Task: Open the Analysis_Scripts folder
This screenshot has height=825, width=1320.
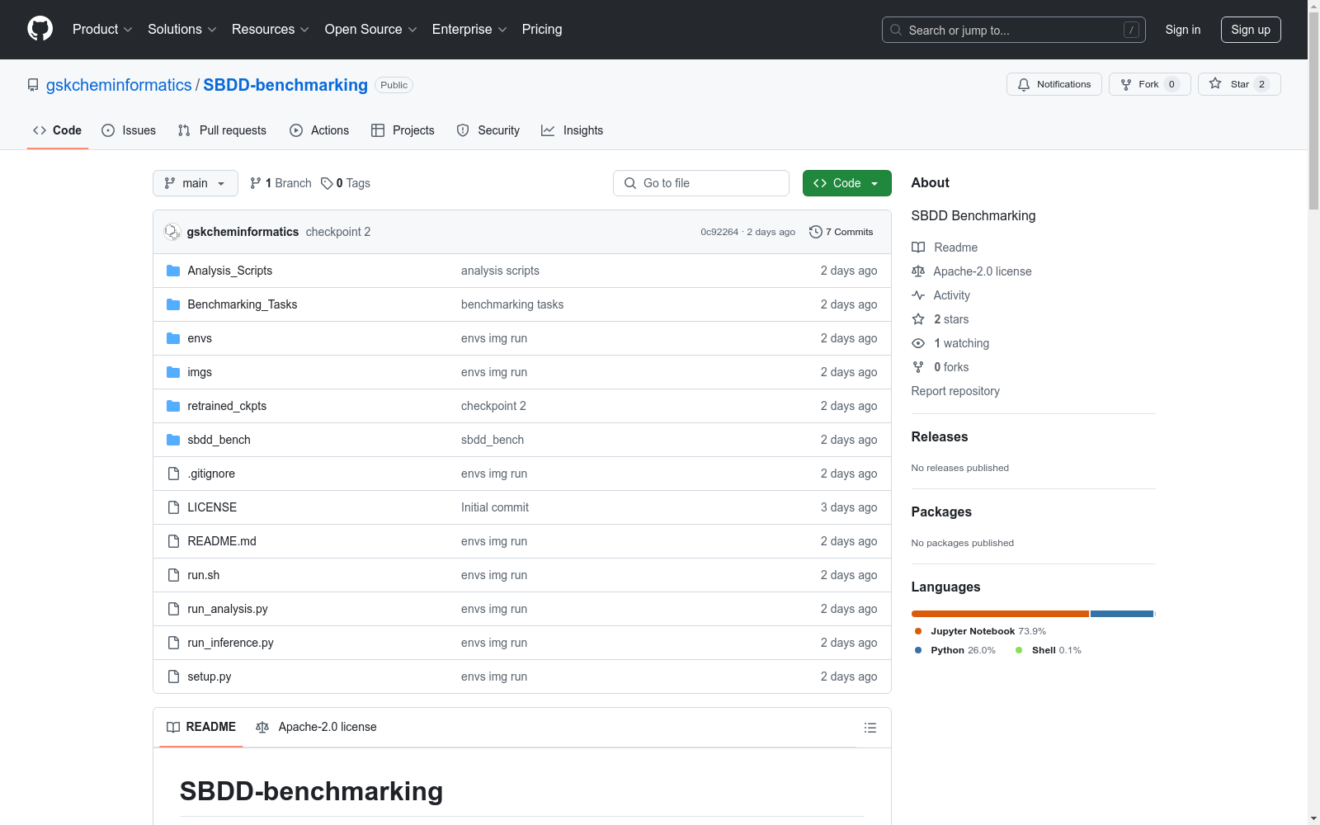Action: [x=229, y=271]
